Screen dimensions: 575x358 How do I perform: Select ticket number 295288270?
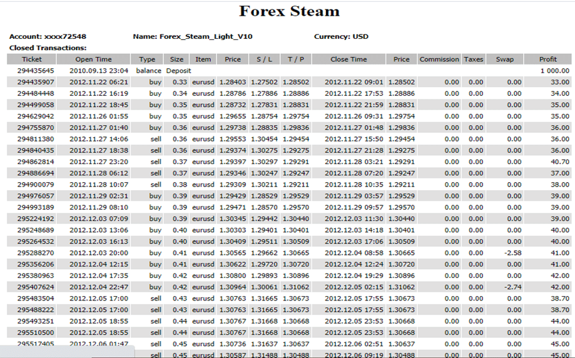coord(36,252)
